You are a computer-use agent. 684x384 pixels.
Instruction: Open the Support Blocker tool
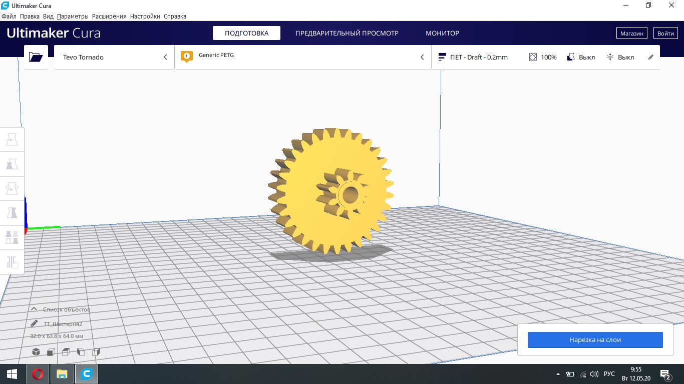point(12,261)
